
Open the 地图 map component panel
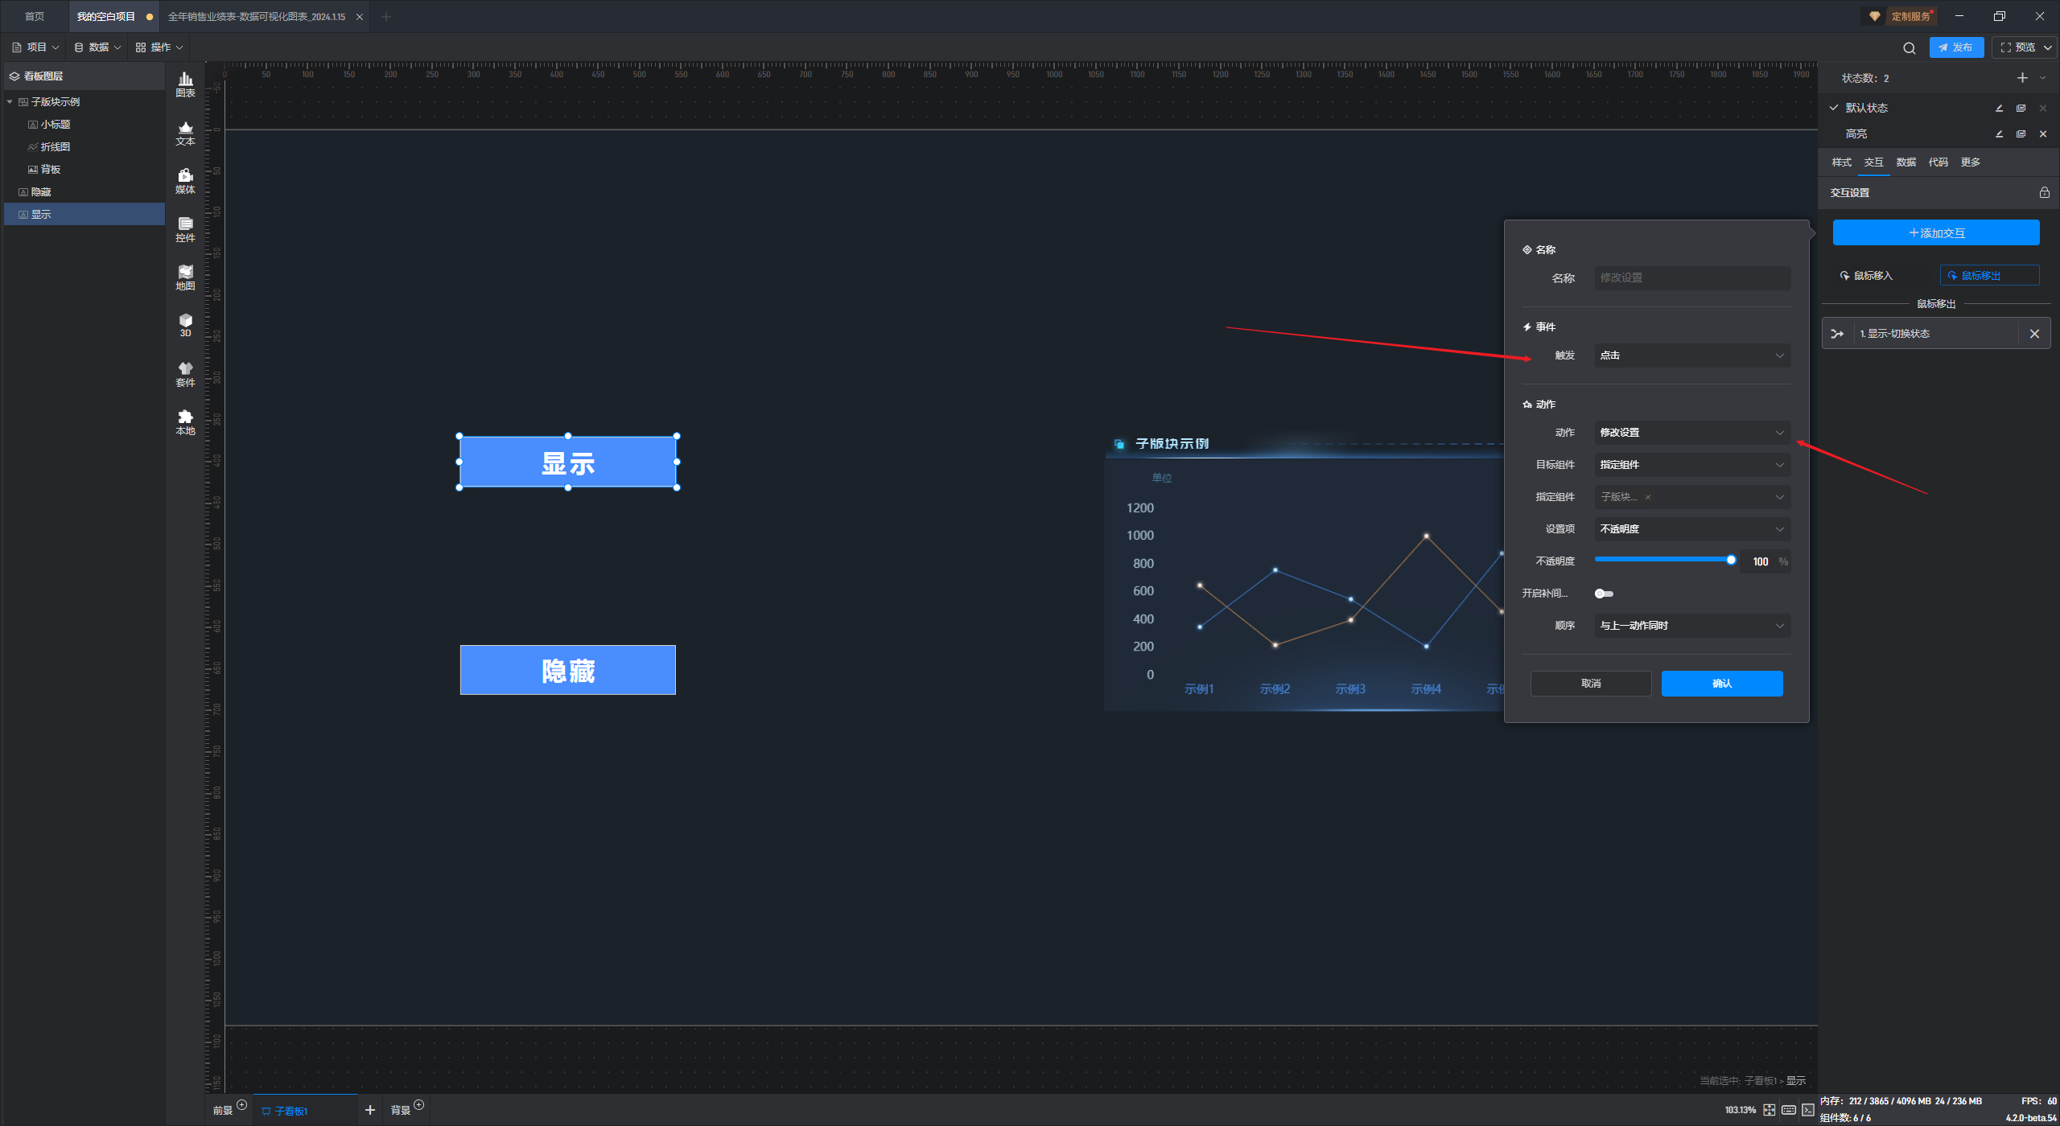[185, 277]
